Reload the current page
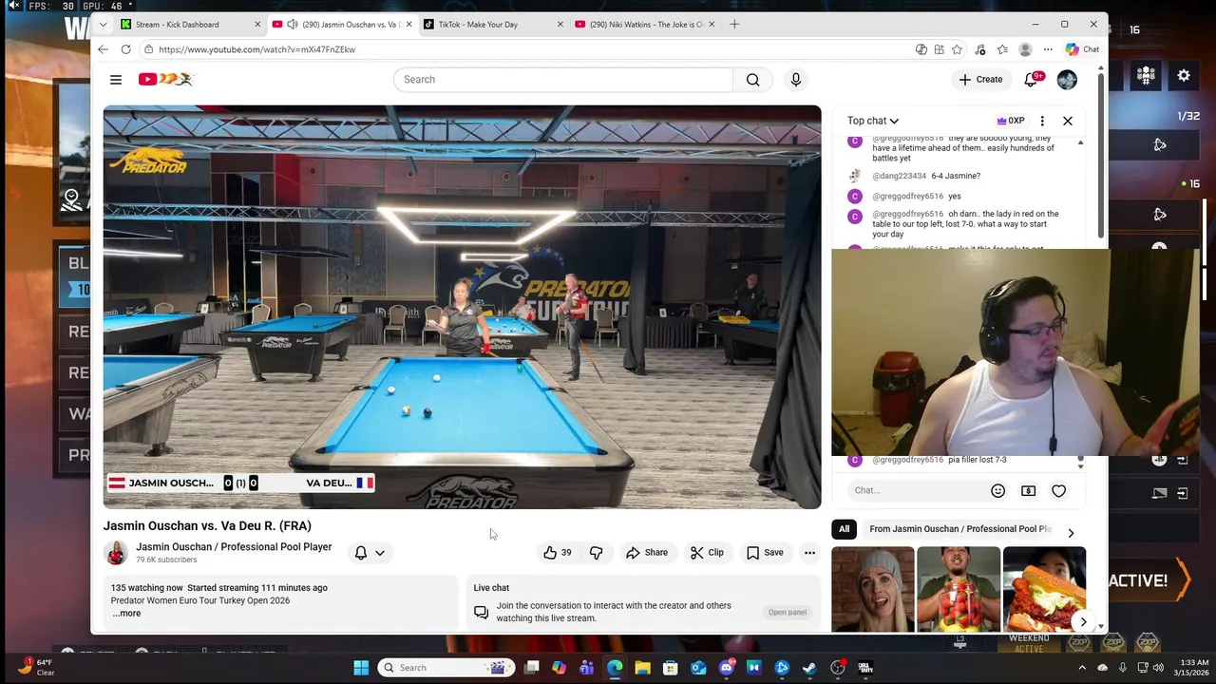1216x684 pixels. pos(126,49)
